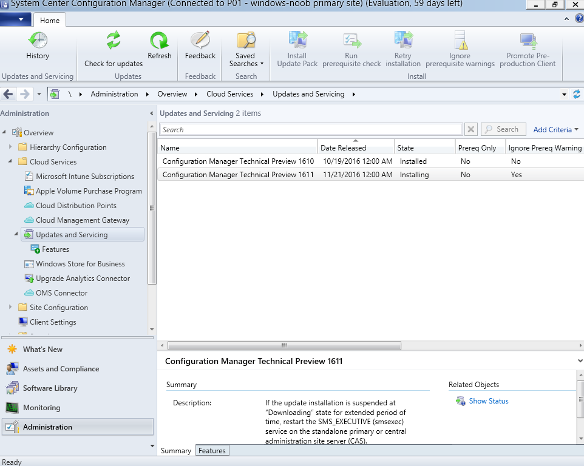The width and height of the screenshot is (584, 466).
Task: Collapse the Updates and Servicing node
Action: pyautogui.click(x=16, y=234)
